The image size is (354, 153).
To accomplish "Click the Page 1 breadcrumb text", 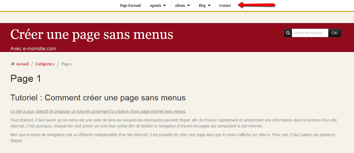I will coord(67,64).
